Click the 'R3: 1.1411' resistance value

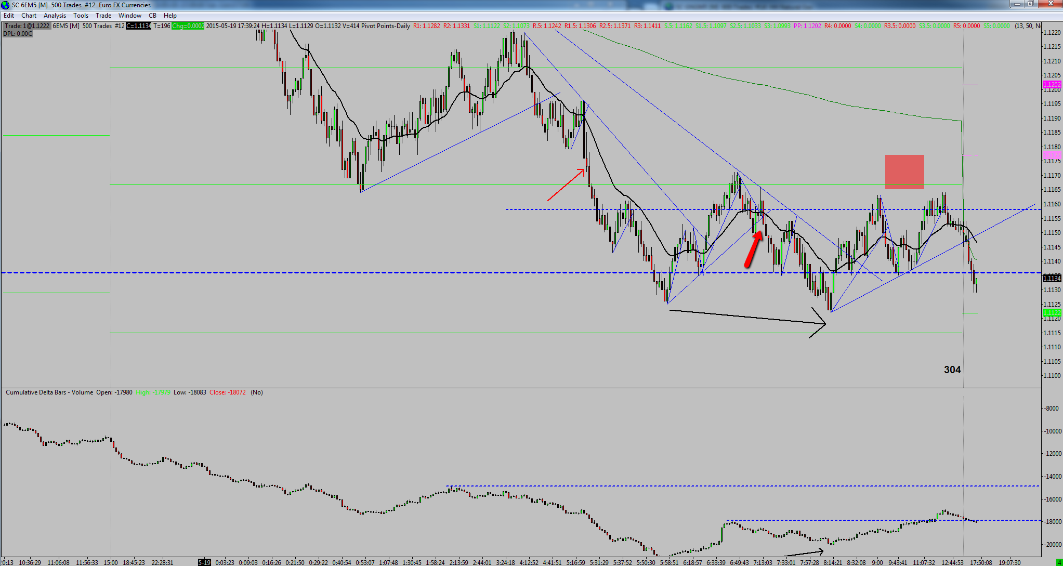click(x=648, y=26)
